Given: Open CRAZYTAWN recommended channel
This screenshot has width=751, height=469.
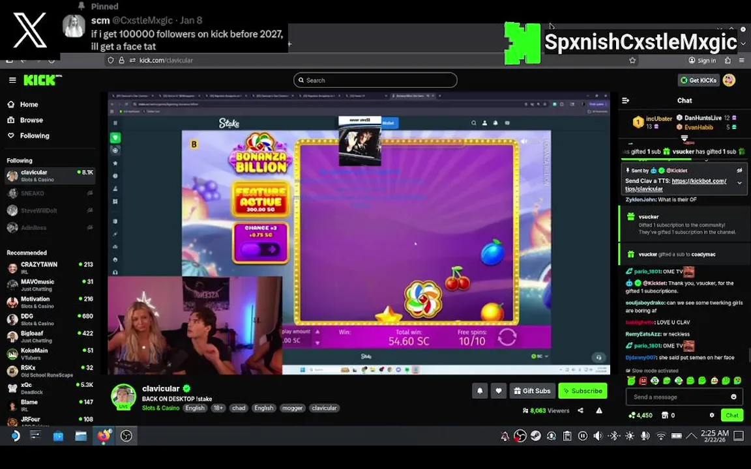Looking at the screenshot, I should click(x=50, y=268).
